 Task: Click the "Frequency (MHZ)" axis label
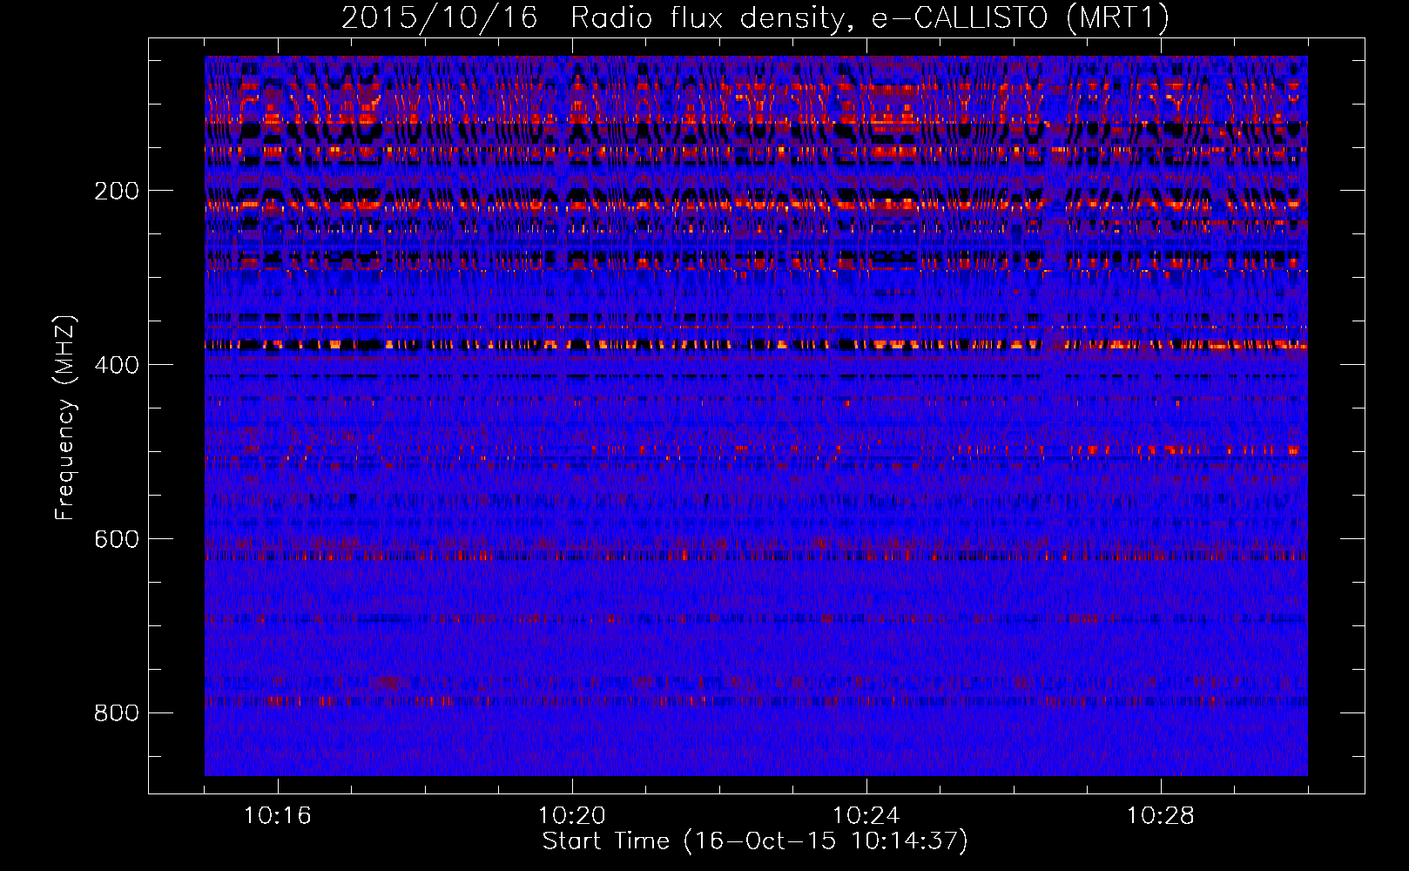click(65, 417)
